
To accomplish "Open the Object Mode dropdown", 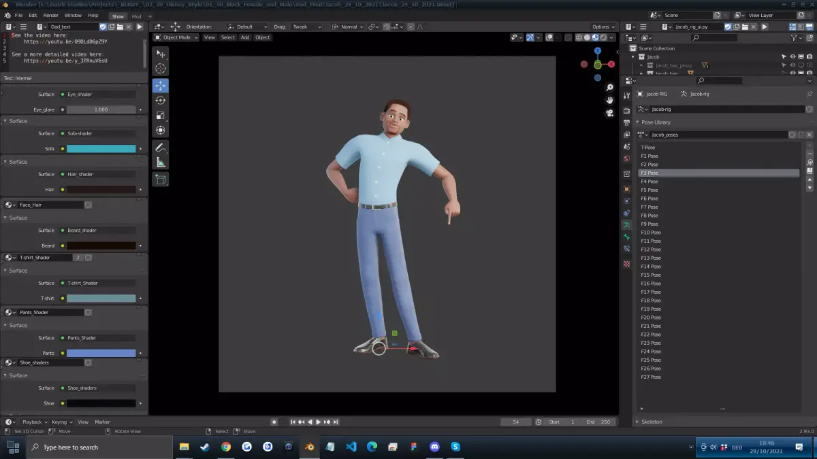I will [176, 37].
